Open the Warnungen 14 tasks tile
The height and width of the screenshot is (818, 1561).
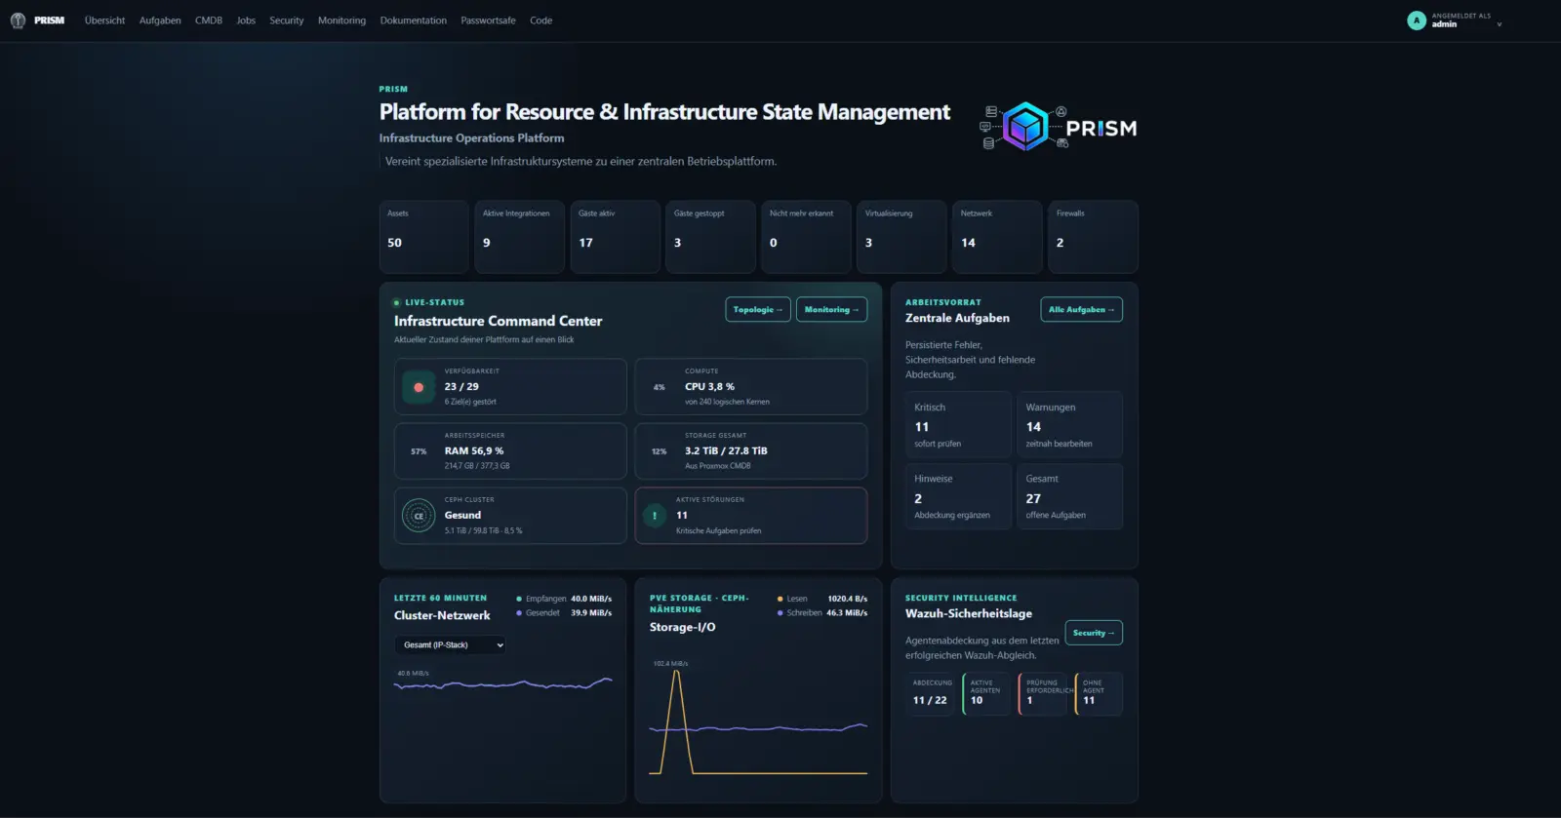pyautogui.click(x=1070, y=425)
